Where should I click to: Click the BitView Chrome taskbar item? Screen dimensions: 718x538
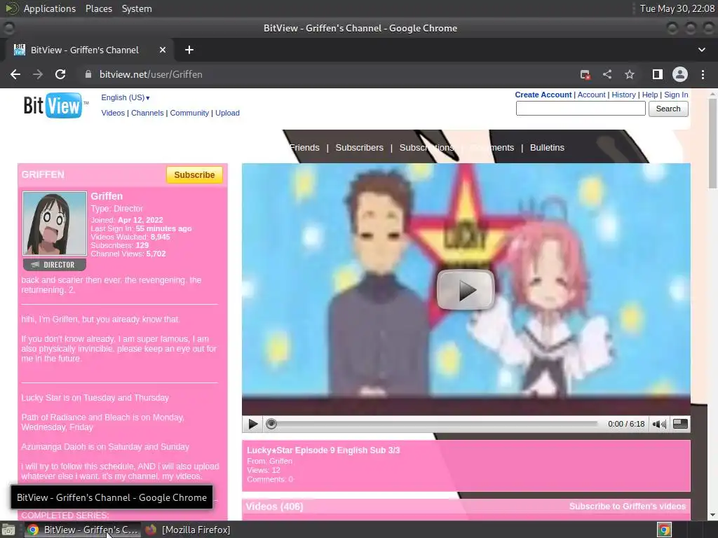point(83,530)
